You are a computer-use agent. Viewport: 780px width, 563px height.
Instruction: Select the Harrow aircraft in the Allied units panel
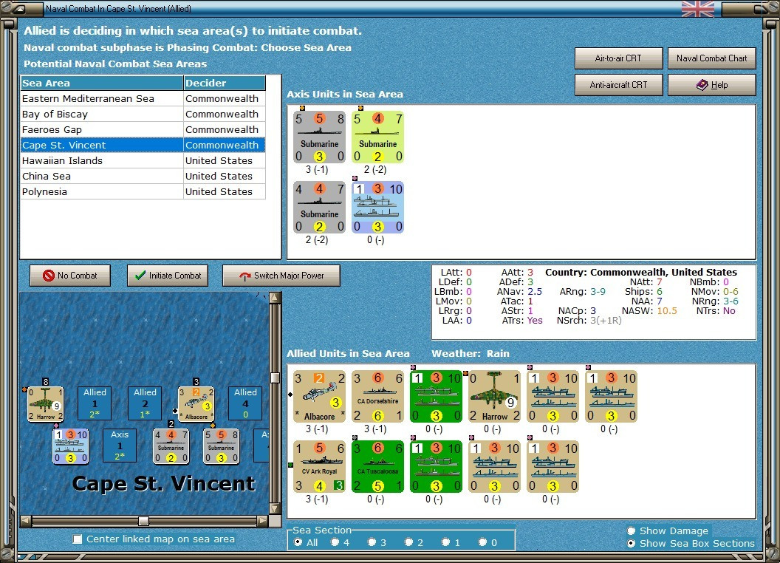click(494, 396)
